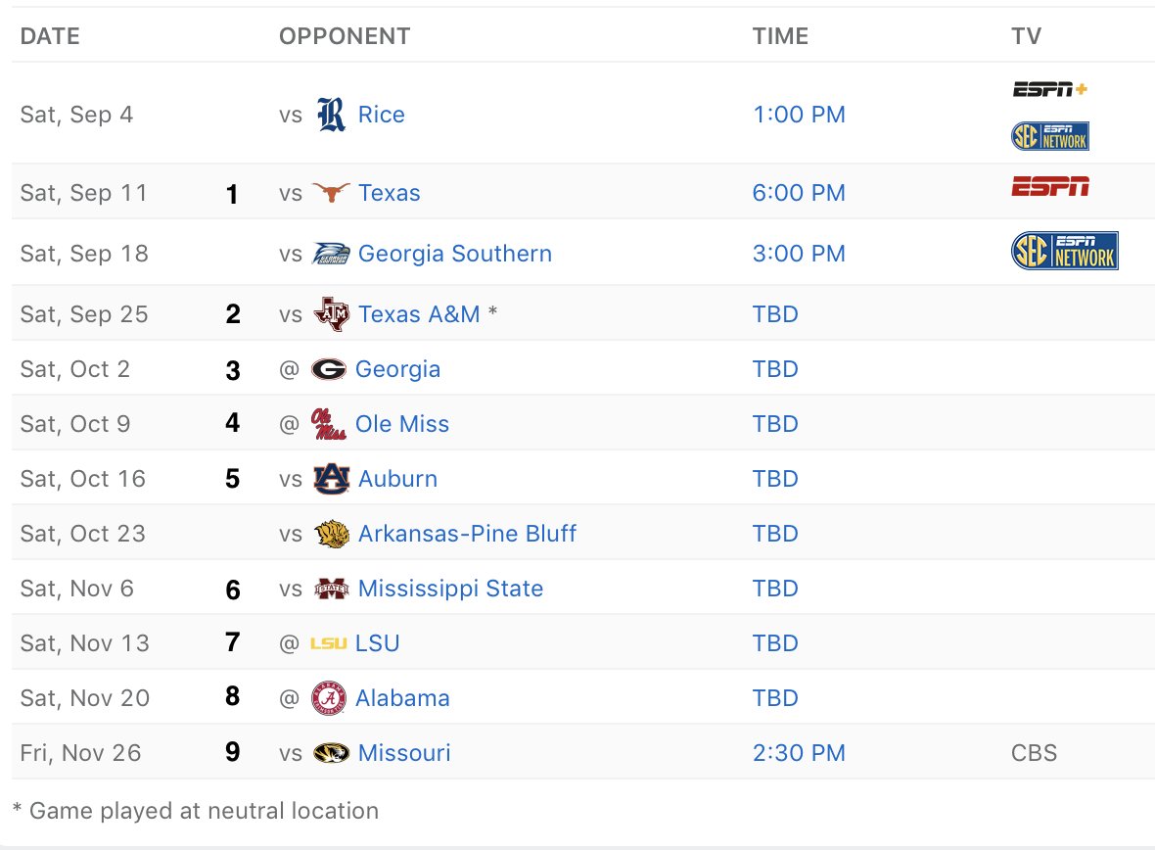Image resolution: width=1155 pixels, height=850 pixels.
Task: Click the TBD time for Alabama game
Action: tap(775, 698)
